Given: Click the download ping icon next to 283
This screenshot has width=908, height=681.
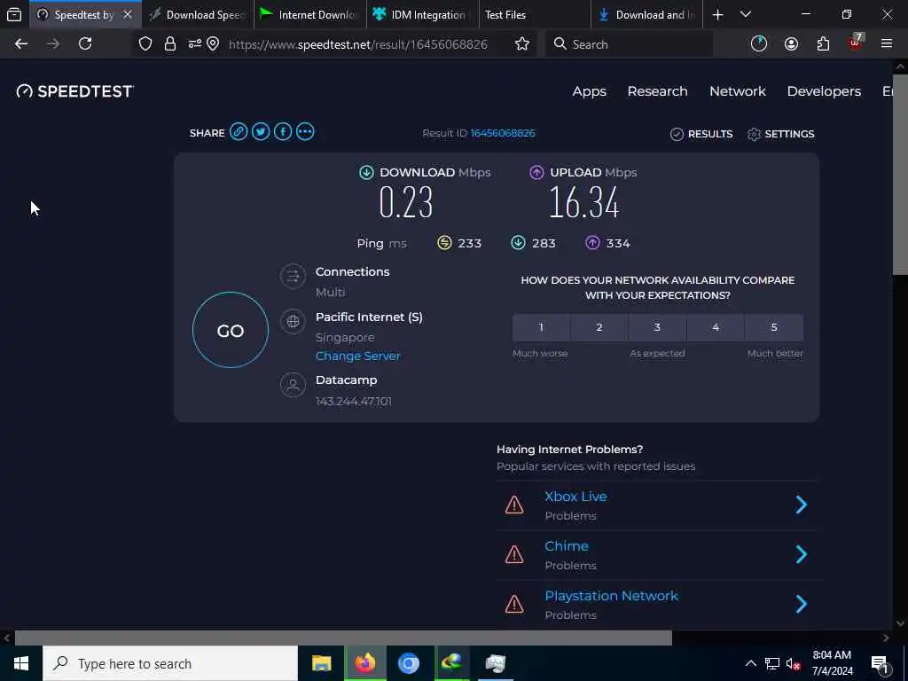Looking at the screenshot, I should click(x=518, y=243).
